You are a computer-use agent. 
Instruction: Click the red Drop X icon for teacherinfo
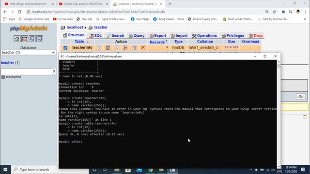pos(143,47)
